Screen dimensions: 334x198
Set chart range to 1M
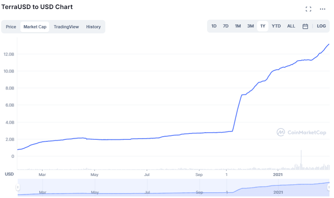tap(238, 26)
